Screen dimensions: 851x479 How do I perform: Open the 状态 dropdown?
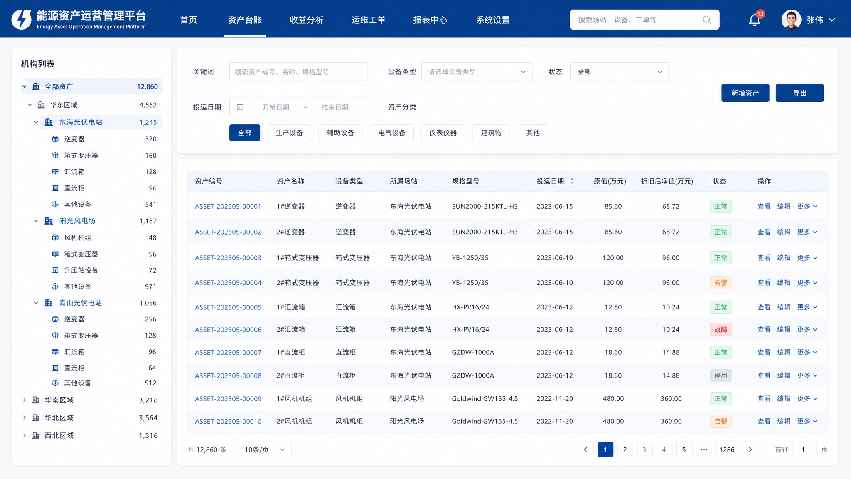click(x=620, y=72)
